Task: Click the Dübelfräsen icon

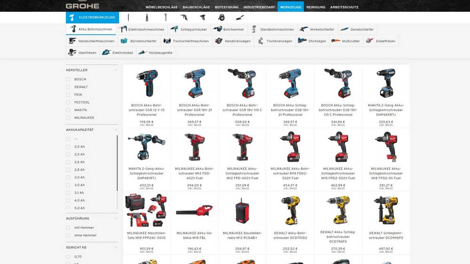Action: click(370, 41)
